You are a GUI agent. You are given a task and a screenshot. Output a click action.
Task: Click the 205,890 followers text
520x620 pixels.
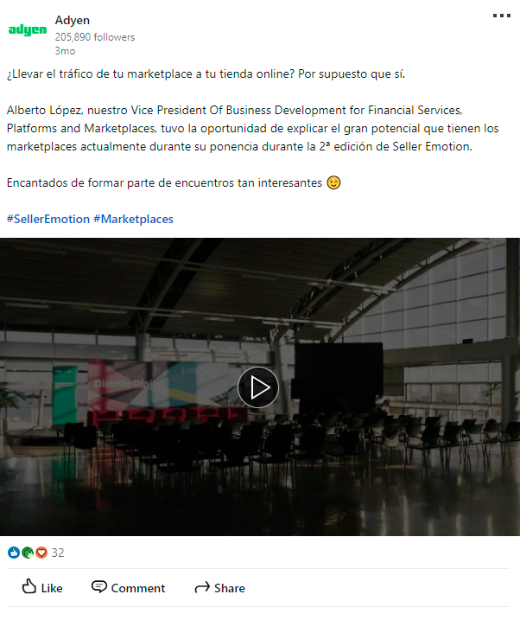tap(95, 37)
